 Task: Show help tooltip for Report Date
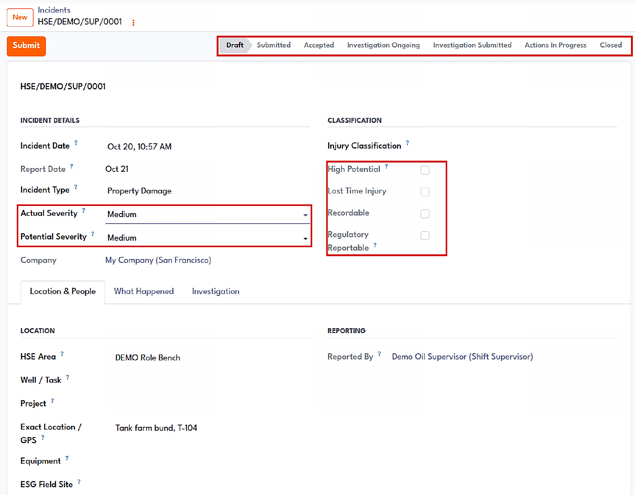click(72, 166)
